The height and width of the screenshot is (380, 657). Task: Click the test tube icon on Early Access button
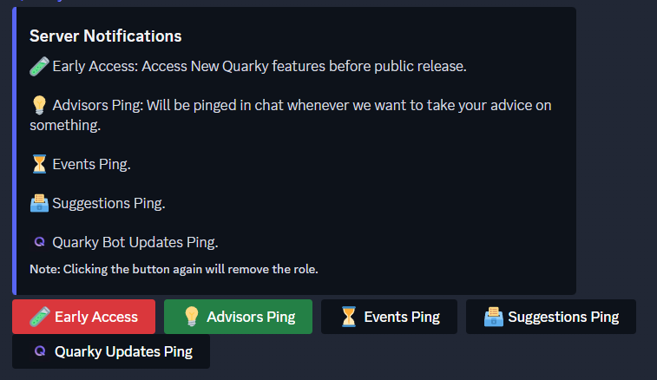pos(39,317)
